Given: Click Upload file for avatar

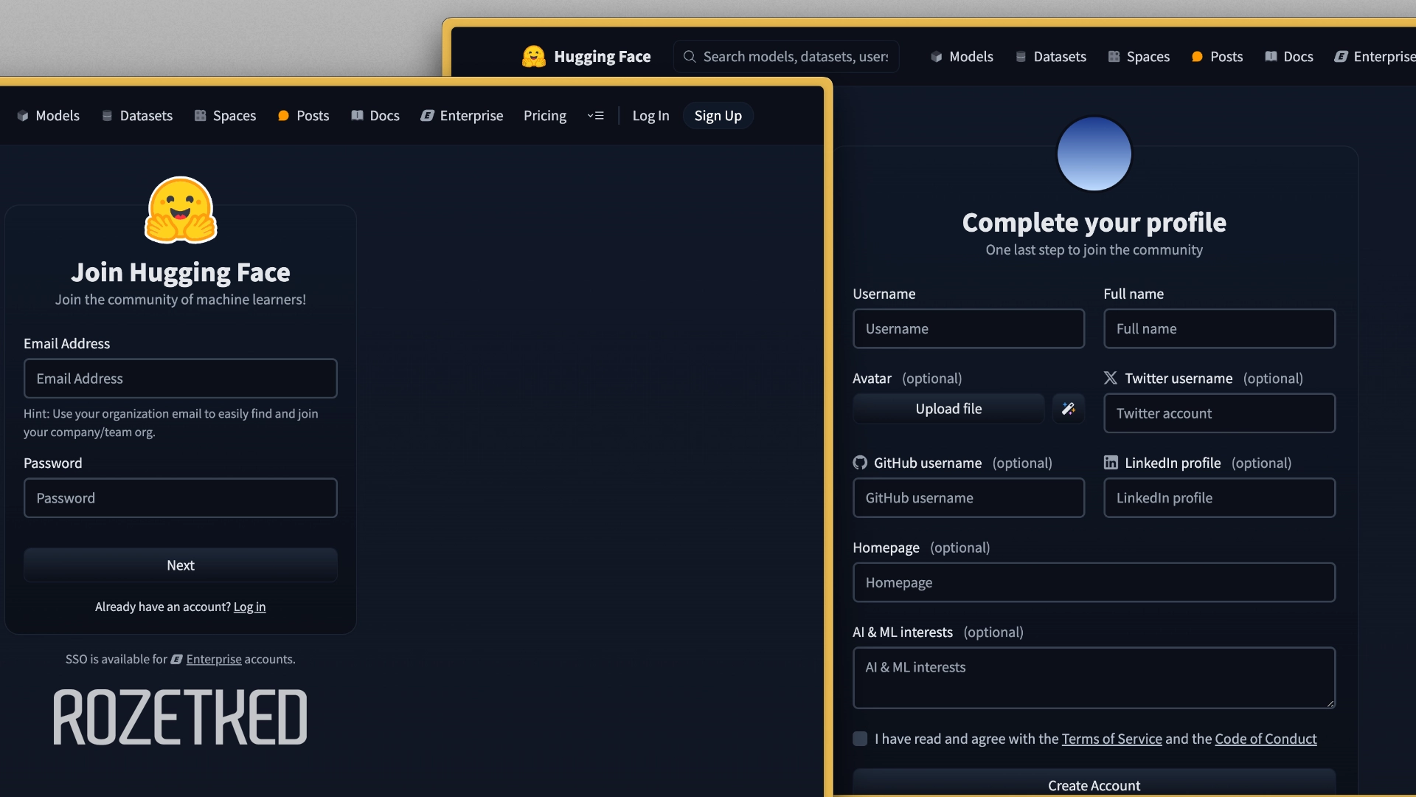Looking at the screenshot, I should [948, 409].
